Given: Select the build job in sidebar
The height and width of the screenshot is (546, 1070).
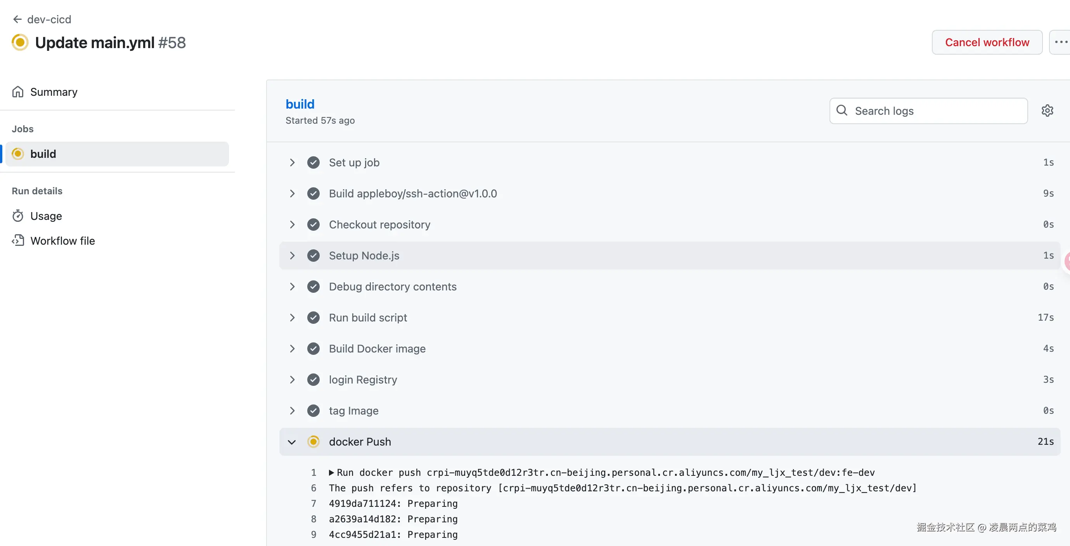Looking at the screenshot, I should tap(117, 154).
